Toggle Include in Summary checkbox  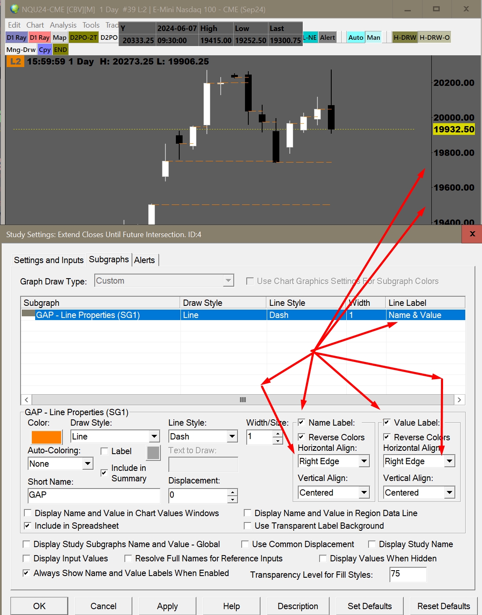point(104,473)
